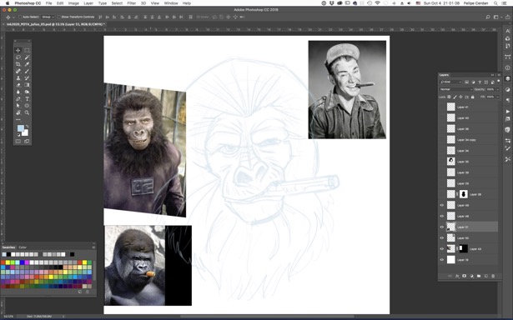Open the File menu
The width and height of the screenshot is (513, 320).
48,3
